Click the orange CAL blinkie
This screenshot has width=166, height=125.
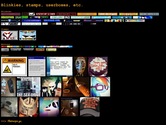click(x=128, y=14)
